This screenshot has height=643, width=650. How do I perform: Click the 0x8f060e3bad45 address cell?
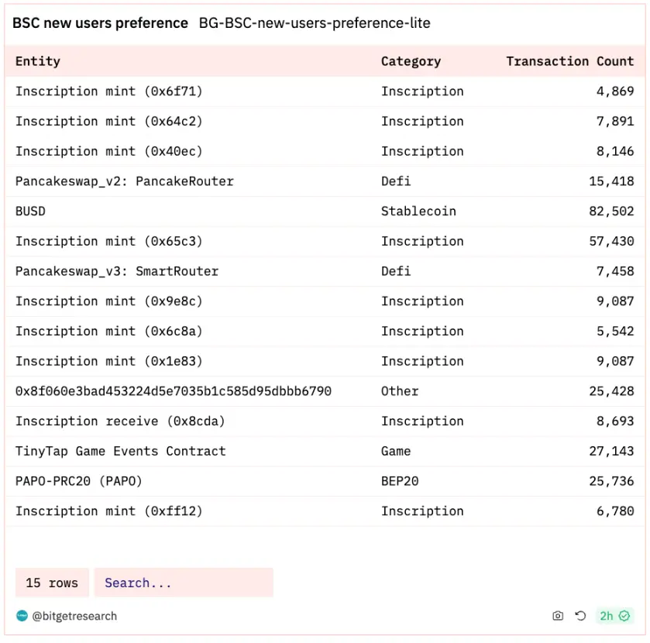[173, 391]
